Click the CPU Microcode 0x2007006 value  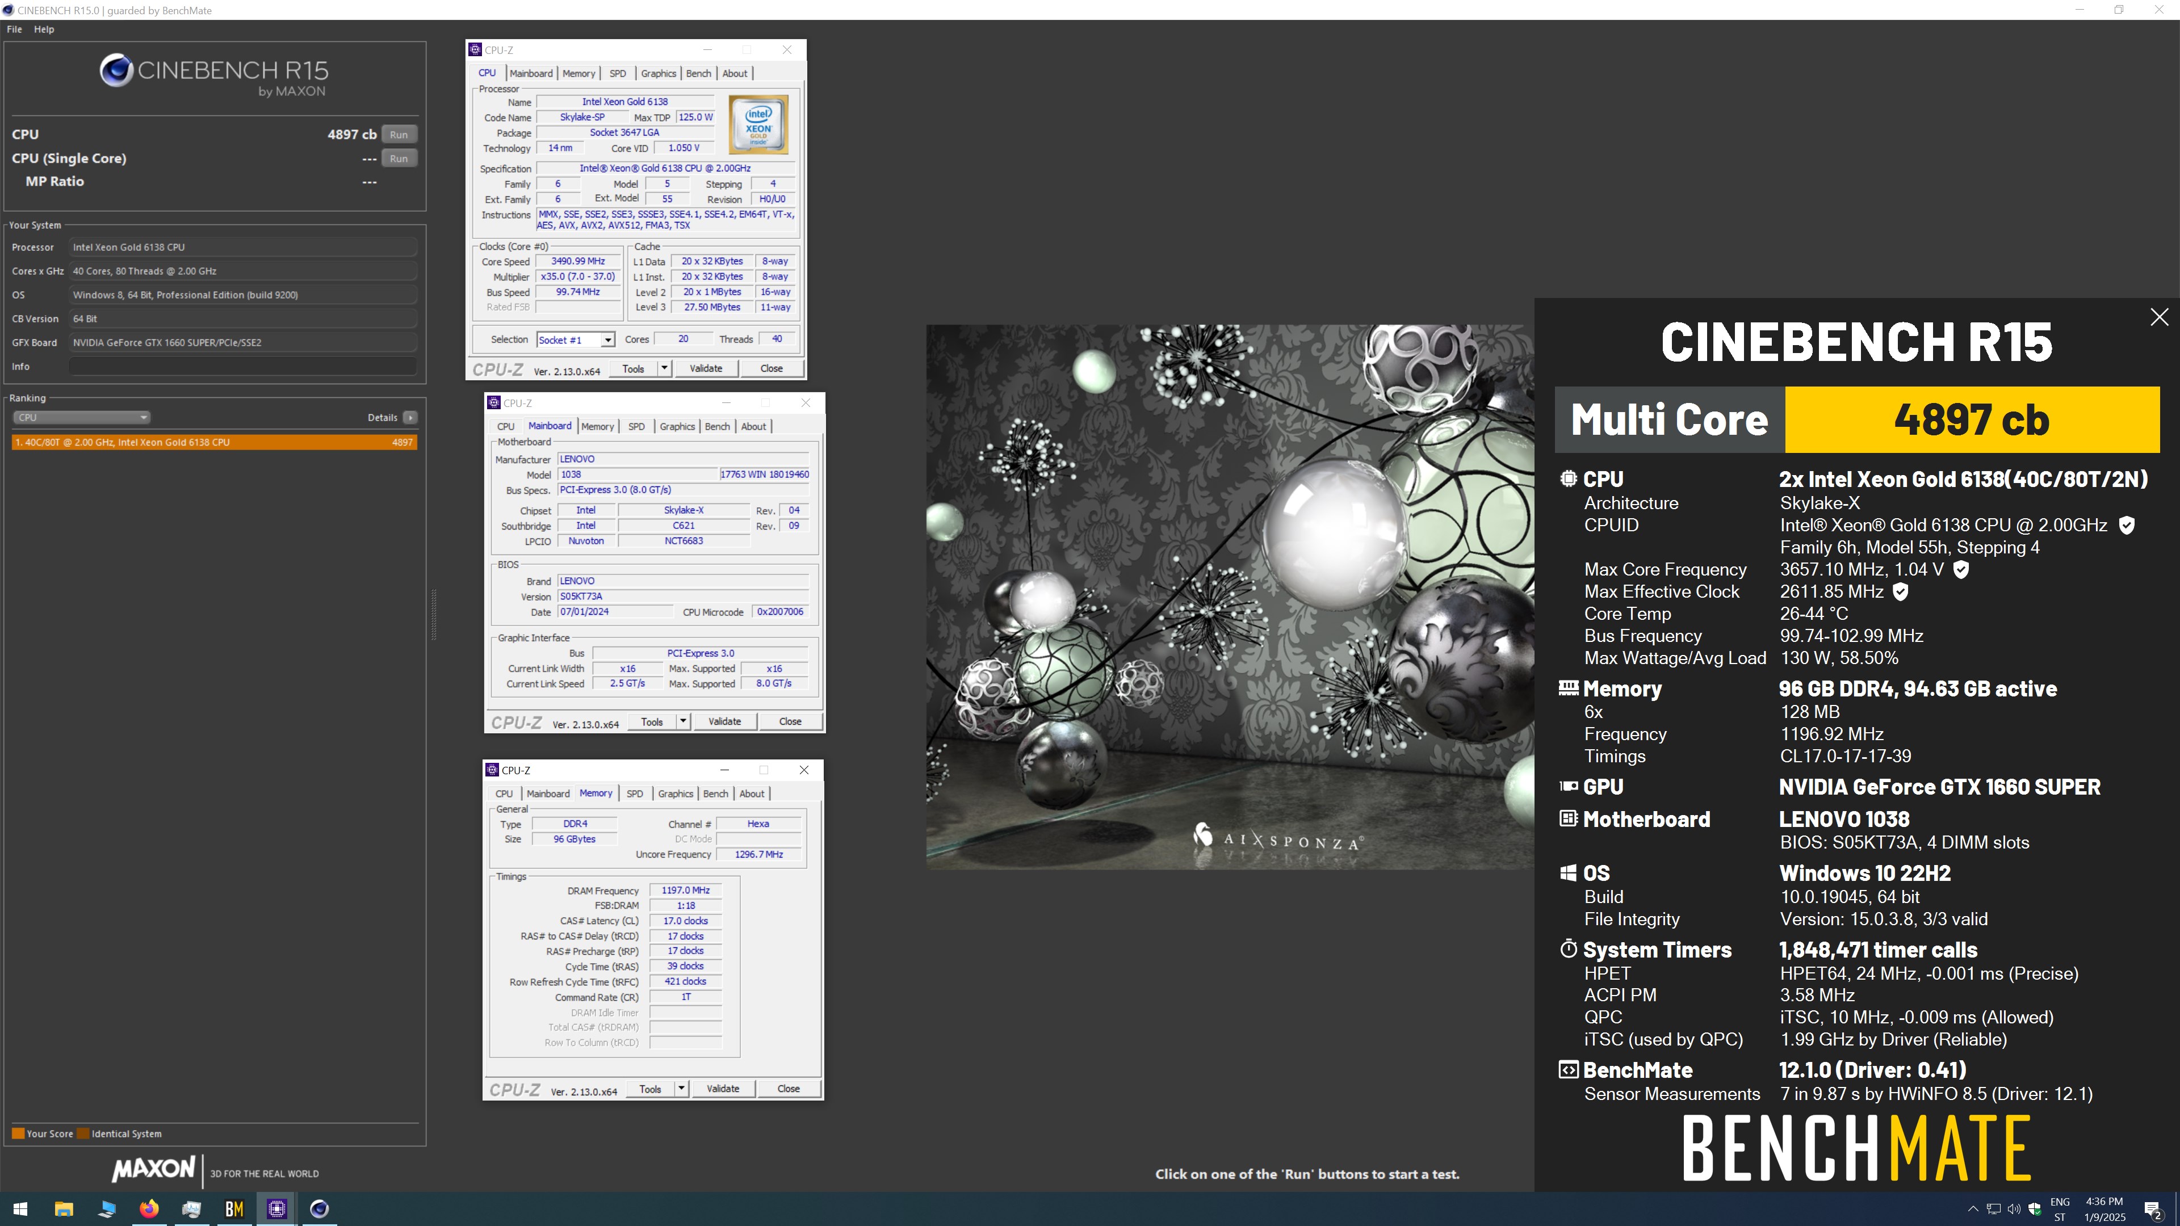[779, 612]
